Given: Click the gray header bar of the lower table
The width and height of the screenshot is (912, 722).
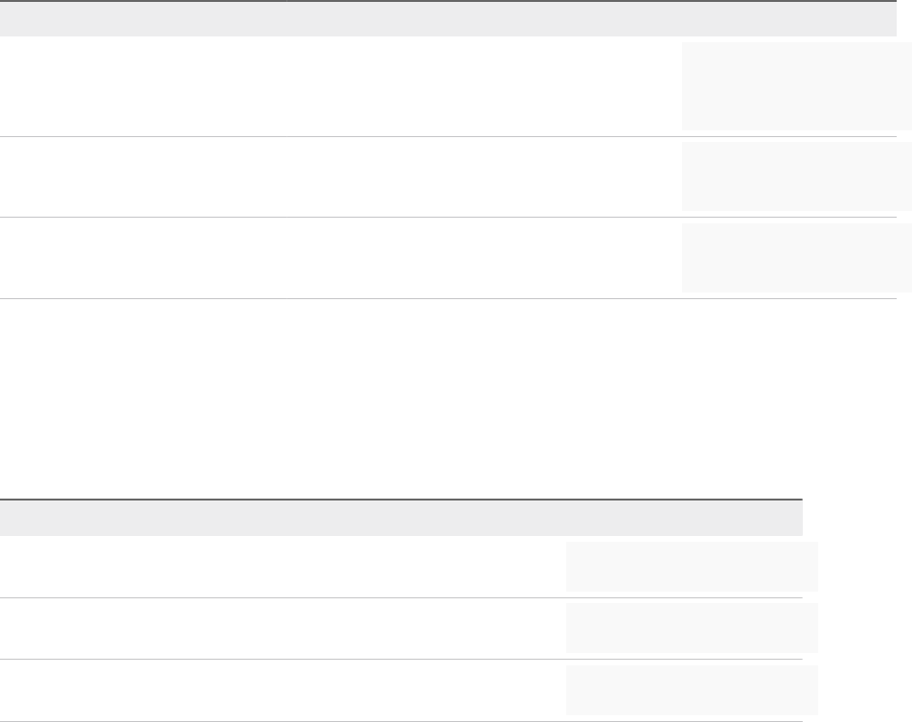Looking at the screenshot, I should (x=401, y=518).
